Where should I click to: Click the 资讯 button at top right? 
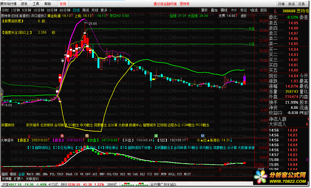[x=291, y=4]
